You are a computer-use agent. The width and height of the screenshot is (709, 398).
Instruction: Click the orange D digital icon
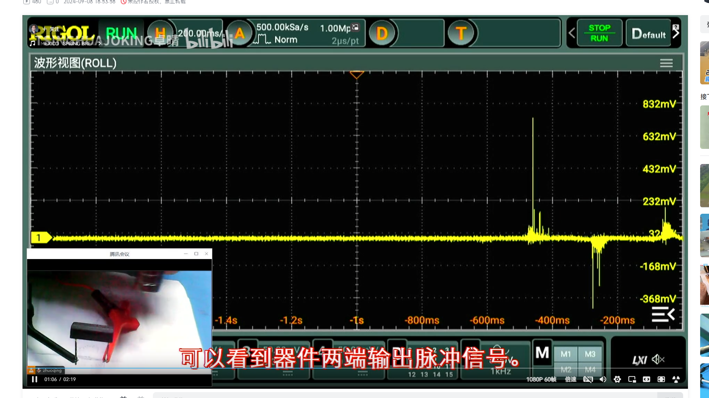tap(382, 34)
